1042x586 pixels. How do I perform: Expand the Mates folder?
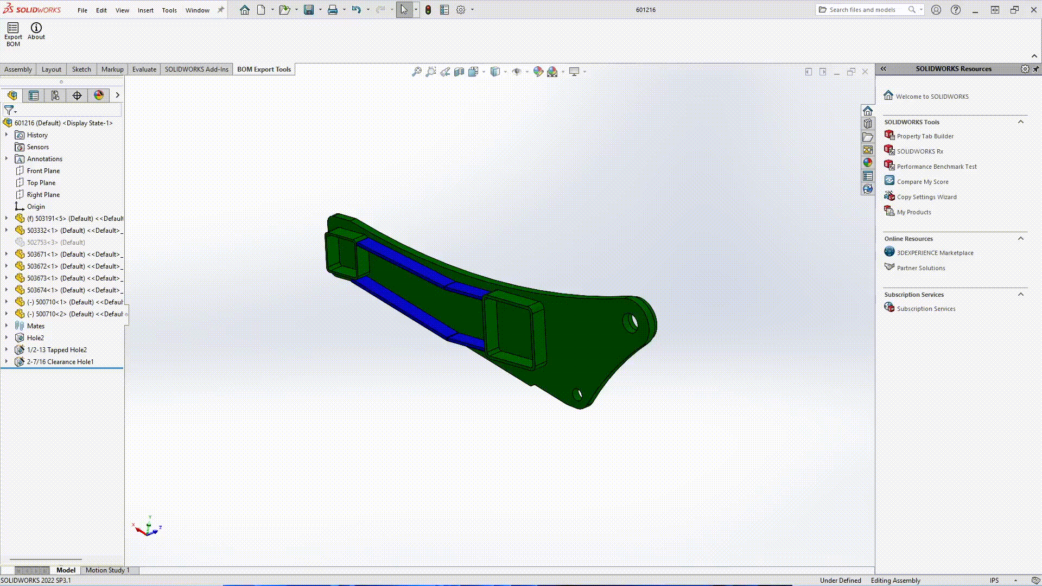click(x=6, y=326)
